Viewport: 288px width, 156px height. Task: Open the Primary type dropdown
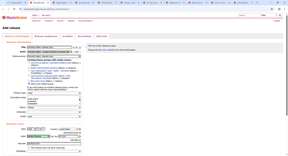[x=54, y=93]
